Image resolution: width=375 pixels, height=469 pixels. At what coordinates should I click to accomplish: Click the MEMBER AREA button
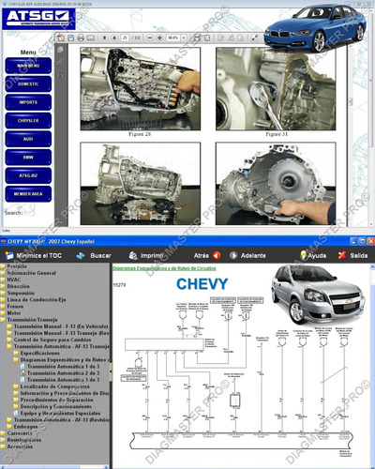point(28,194)
